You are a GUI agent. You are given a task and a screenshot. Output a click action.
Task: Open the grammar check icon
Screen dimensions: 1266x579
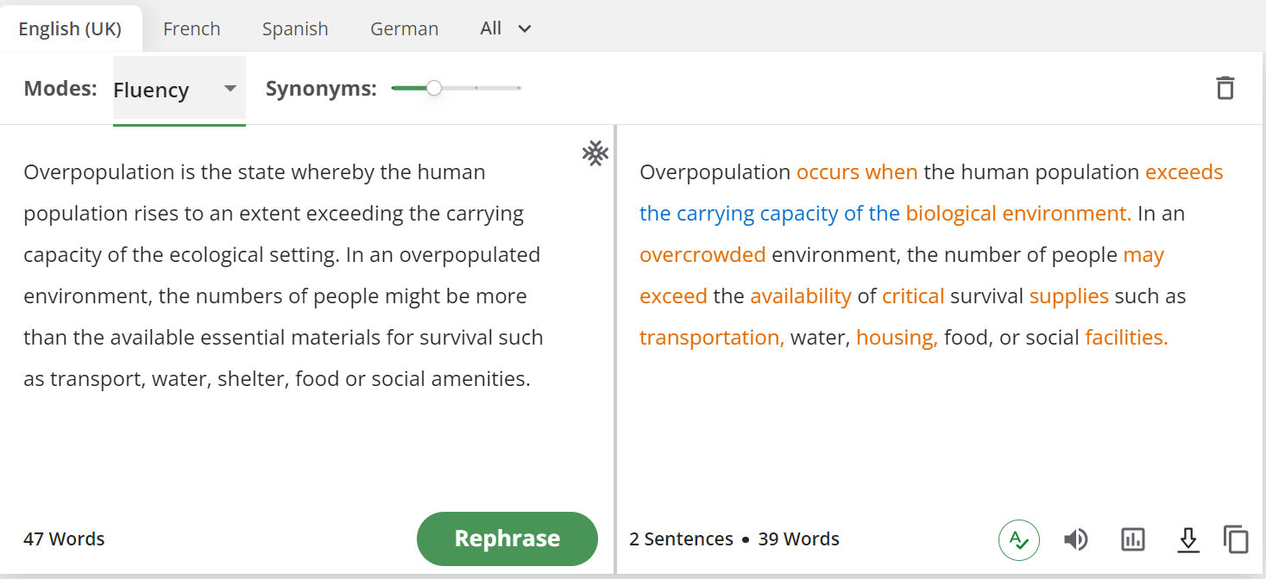(x=1019, y=540)
